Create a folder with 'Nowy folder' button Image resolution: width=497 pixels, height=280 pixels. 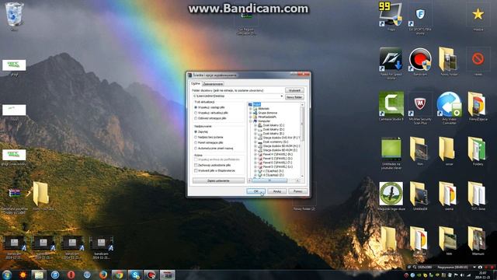(x=294, y=97)
